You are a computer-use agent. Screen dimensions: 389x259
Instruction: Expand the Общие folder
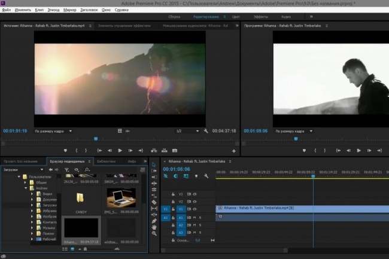[x=25, y=182]
